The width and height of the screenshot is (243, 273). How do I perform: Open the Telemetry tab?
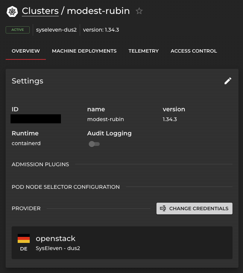[144, 51]
